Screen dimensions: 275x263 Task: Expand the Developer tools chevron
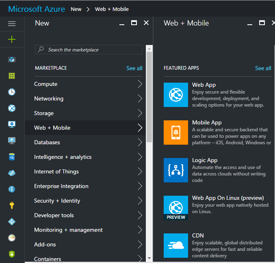tap(140, 215)
